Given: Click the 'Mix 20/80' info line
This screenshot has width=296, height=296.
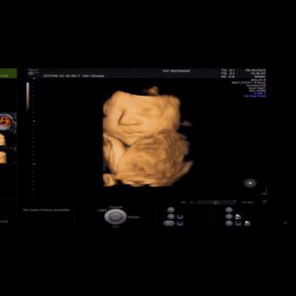Looking at the screenshot, I should coord(257,91).
